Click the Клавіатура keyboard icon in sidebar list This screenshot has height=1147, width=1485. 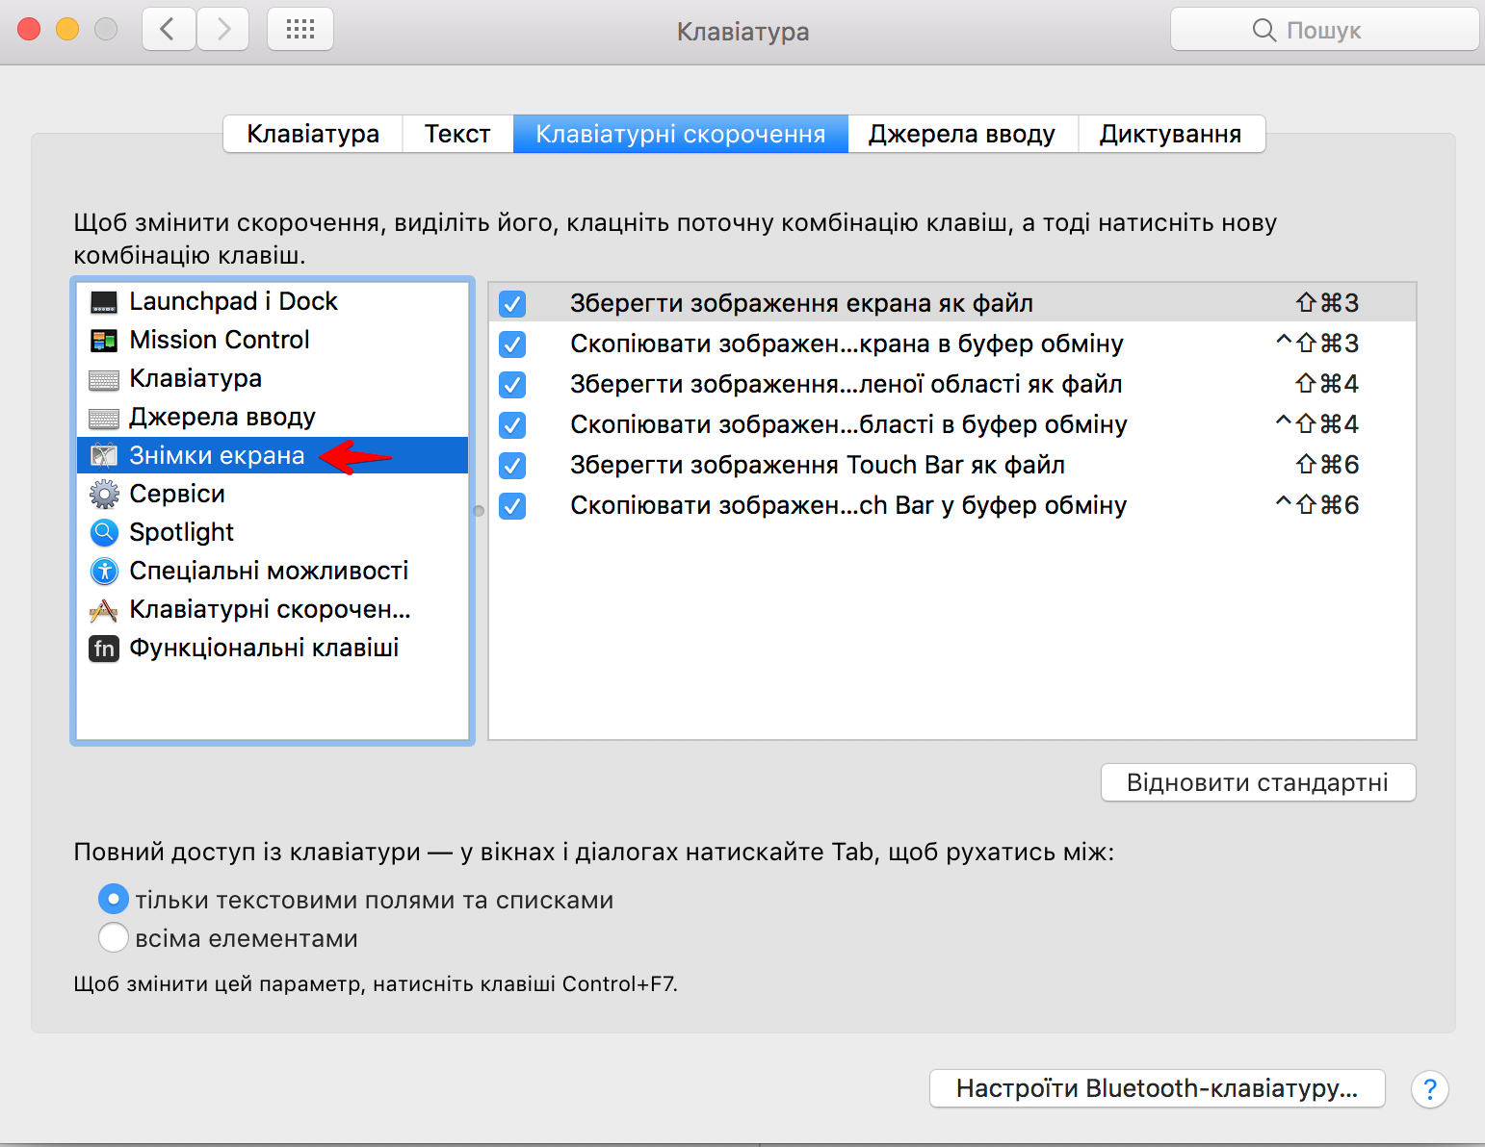(x=104, y=379)
